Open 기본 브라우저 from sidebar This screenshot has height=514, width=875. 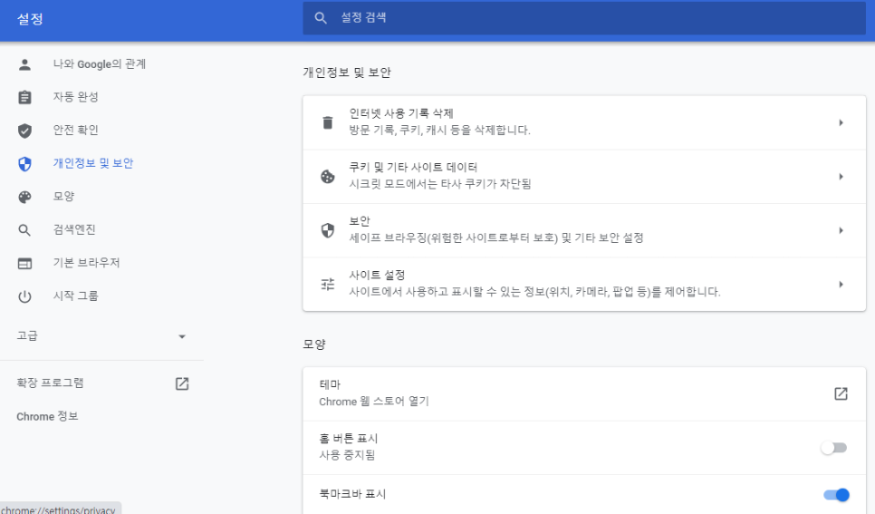click(x=86, y=262)
